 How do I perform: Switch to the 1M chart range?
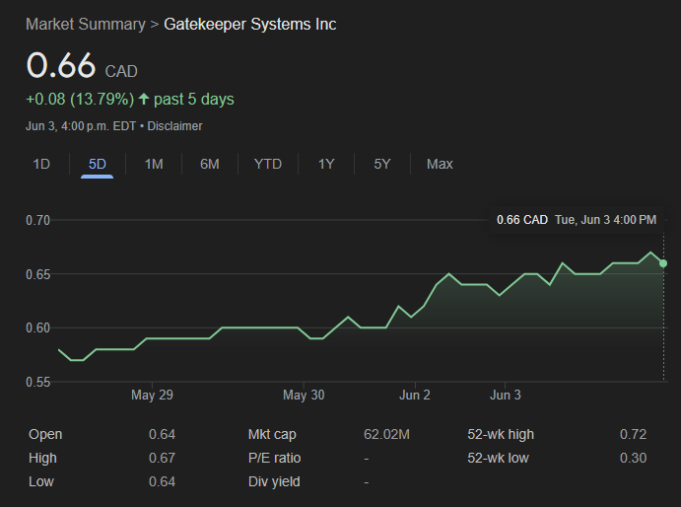(x=154, y=164)
